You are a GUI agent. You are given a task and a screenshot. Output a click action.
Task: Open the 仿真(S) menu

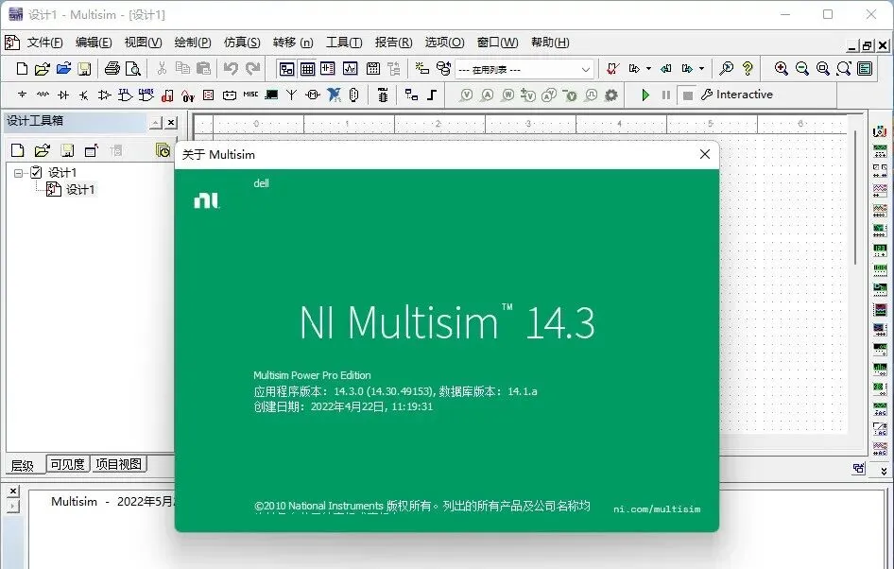(242, 43)
